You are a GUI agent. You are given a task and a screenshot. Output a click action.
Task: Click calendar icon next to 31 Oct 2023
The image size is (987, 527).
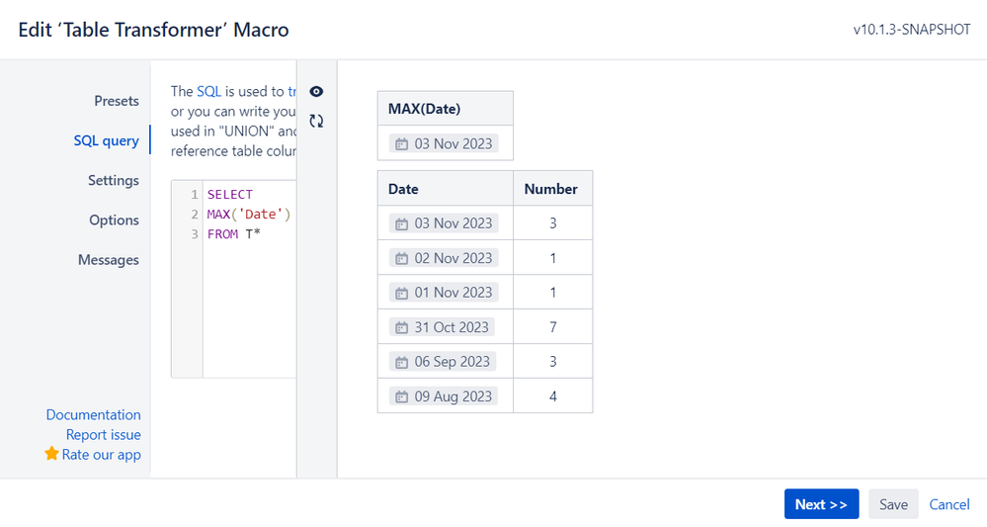pos(401,327)
